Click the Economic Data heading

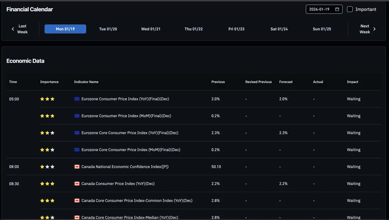click(25, 61)
